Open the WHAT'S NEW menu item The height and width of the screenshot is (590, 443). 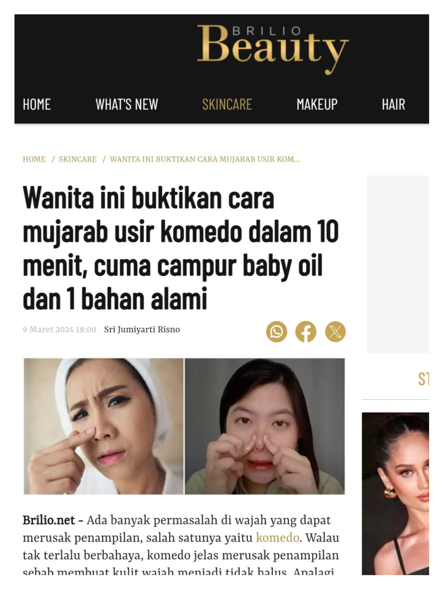pos(126,104)
